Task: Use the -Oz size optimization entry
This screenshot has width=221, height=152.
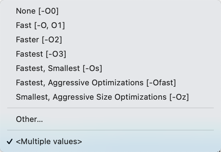Action: pyautogui.click(x=102, y=97)
